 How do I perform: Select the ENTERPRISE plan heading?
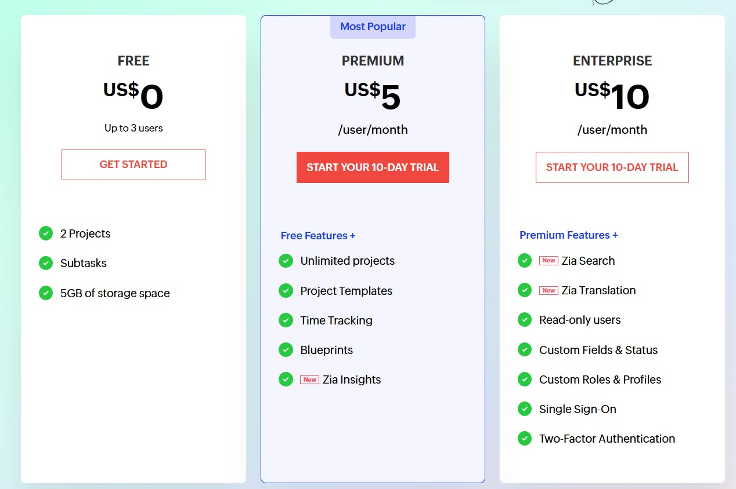[x=612, y=60]
